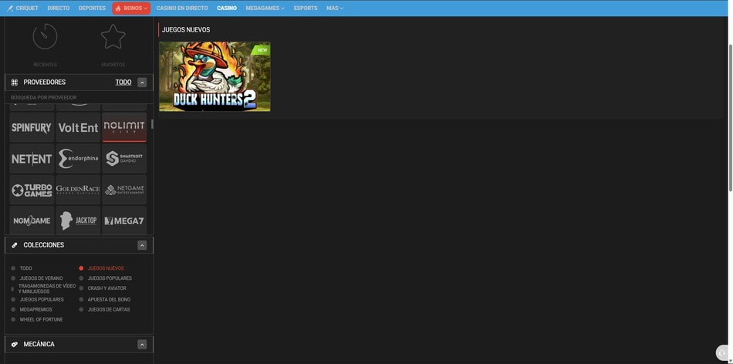The width and height of the screenshot is (733, 364).
Task: Select the Turbo Games provider logo
Action: click(32, 190)
